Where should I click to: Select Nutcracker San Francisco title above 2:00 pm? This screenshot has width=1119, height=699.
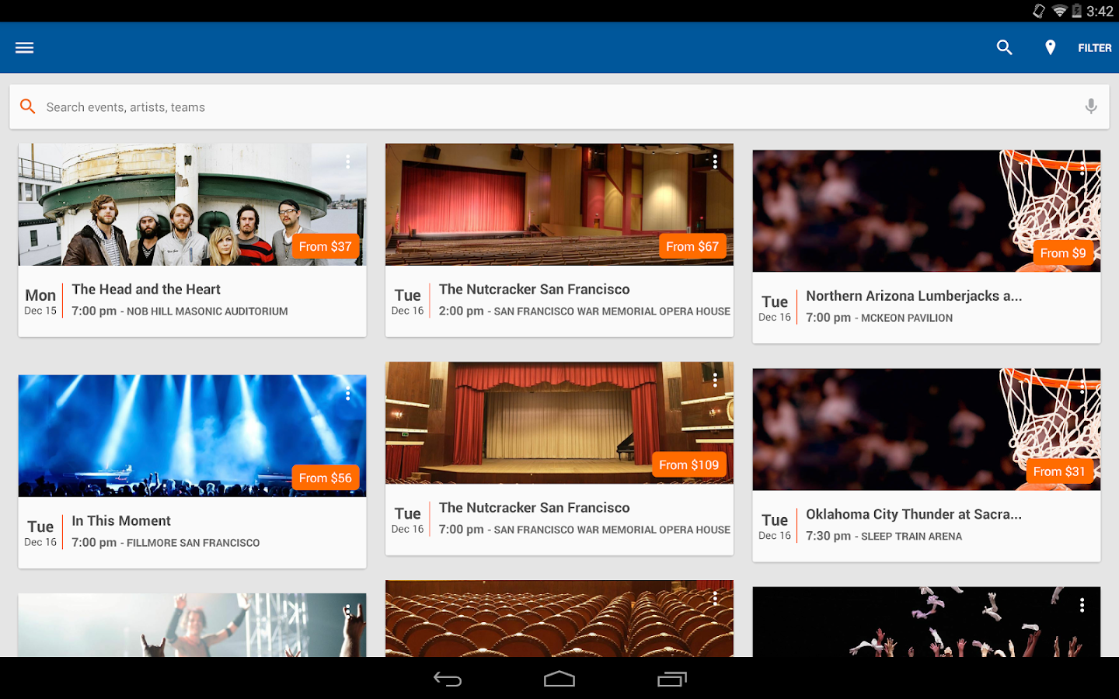[535, 289]
